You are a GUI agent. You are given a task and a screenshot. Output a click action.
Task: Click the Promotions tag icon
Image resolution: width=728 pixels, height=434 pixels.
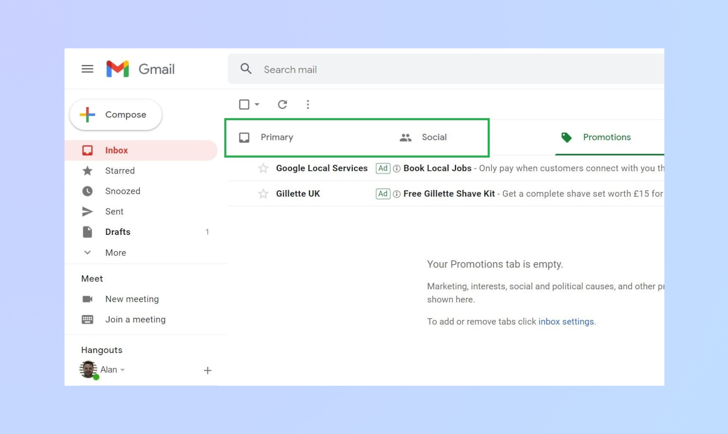point(566,137)
